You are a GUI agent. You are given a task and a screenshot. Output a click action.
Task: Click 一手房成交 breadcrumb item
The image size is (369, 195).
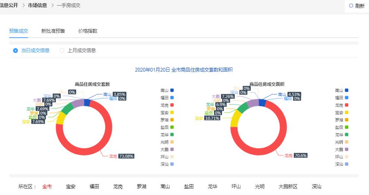click(69, 5)
